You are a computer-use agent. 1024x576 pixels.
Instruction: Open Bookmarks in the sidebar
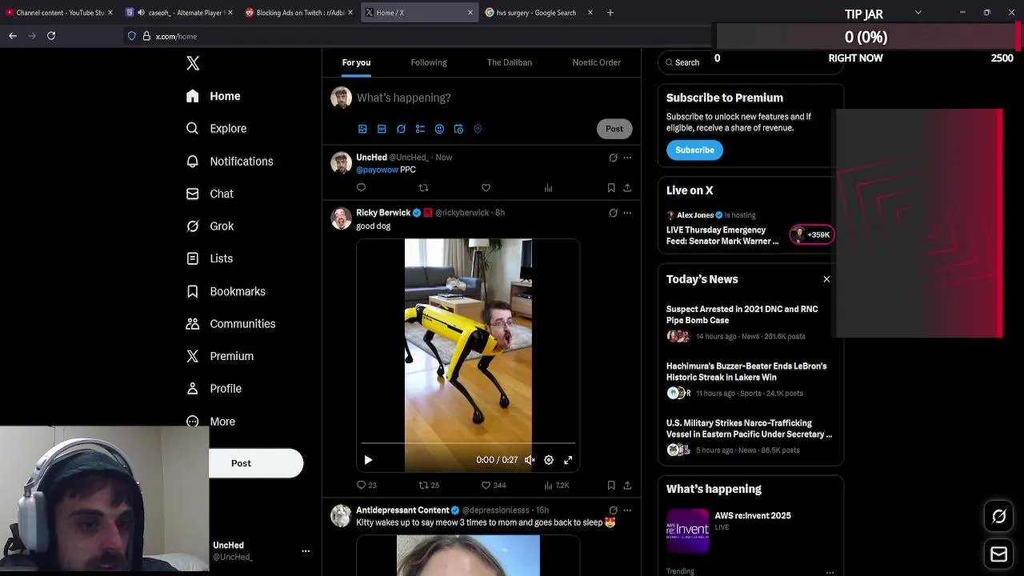[x=226, y=291]
